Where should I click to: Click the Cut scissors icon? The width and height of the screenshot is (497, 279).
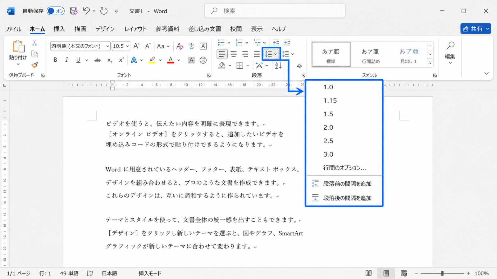[x=34, y=43]
